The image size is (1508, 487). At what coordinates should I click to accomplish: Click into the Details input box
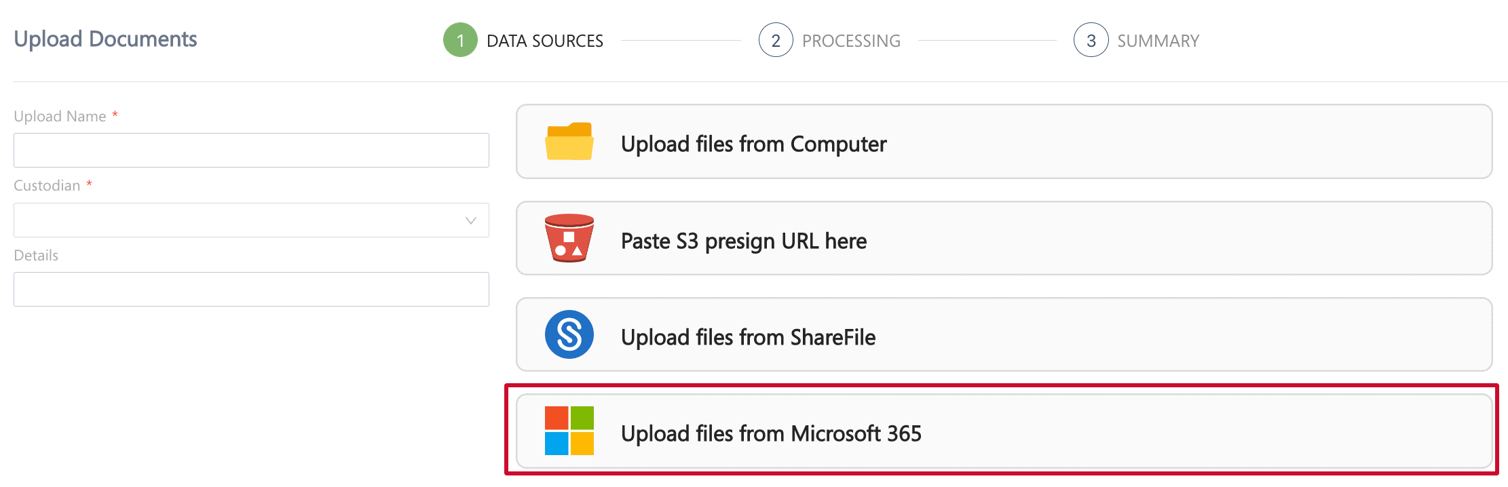tap(251, 290)
